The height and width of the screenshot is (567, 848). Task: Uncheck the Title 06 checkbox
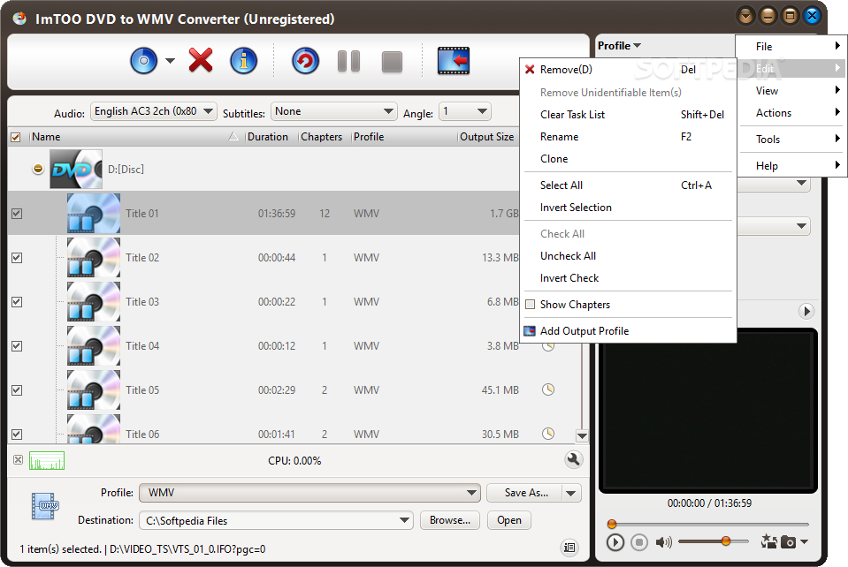pos(17,435)
